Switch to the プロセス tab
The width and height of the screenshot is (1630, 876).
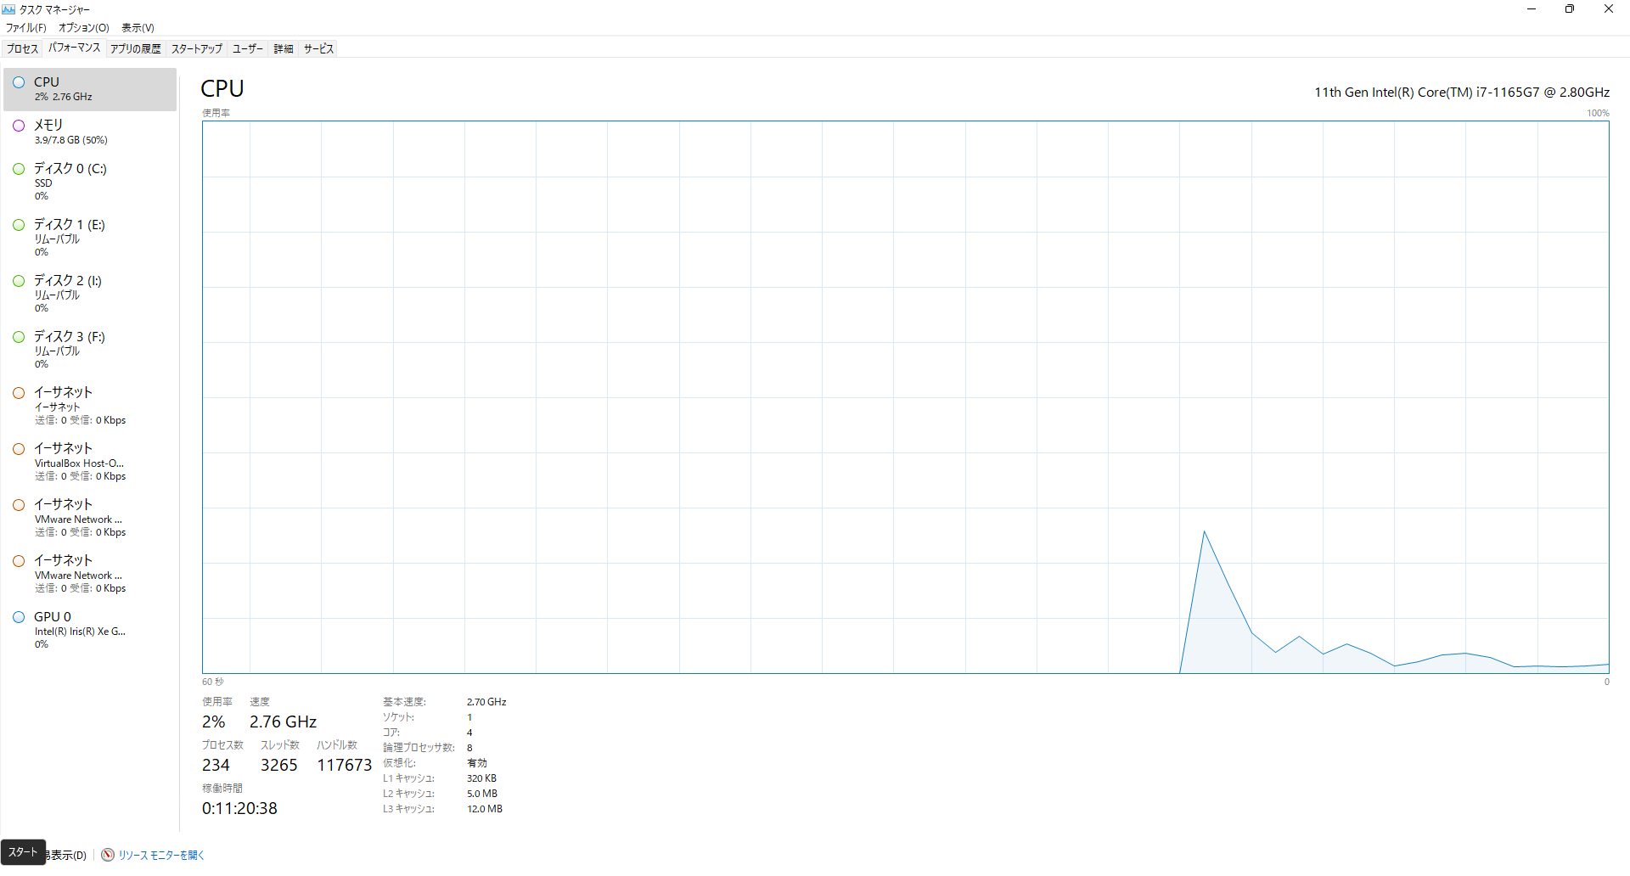coord(22,48)
